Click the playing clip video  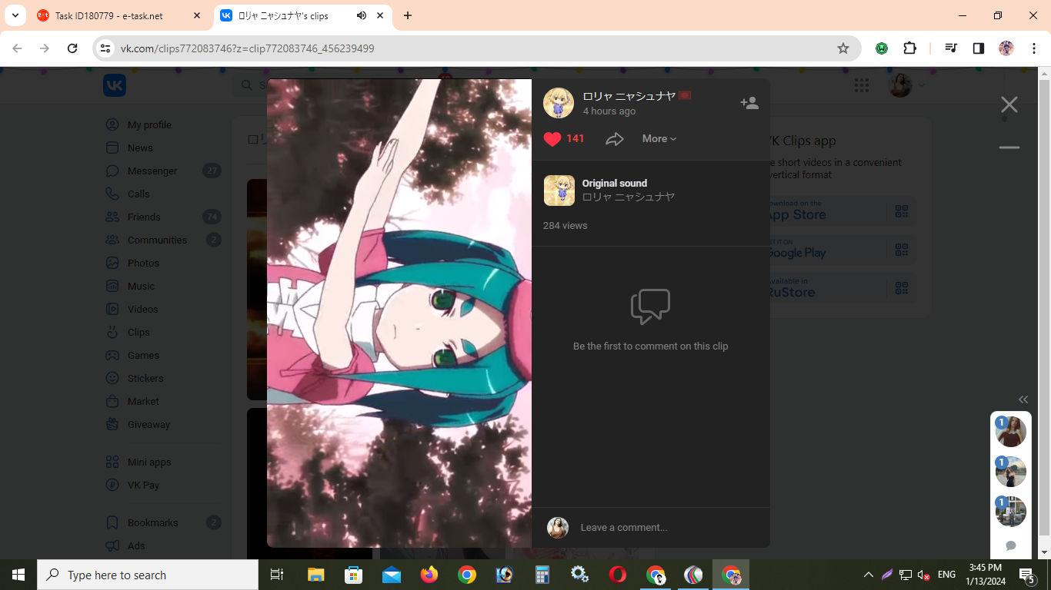399,313
